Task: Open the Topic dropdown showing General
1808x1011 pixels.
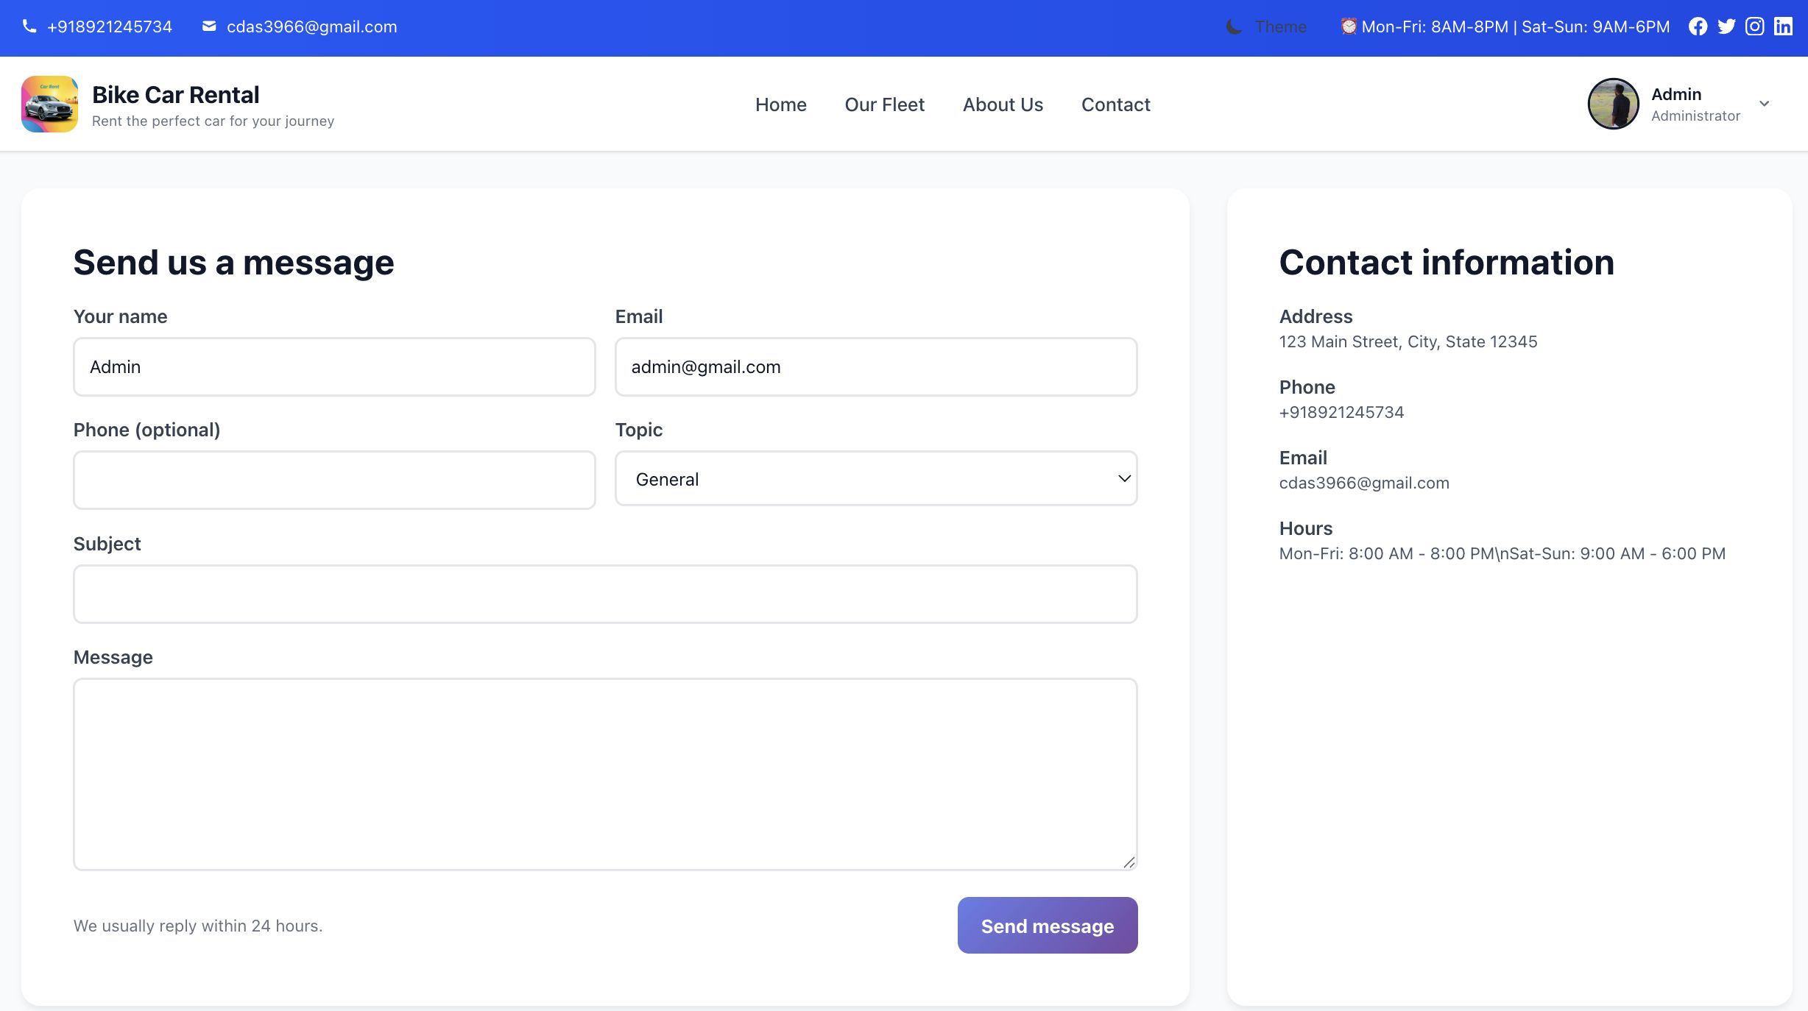Action: point(875,479)
